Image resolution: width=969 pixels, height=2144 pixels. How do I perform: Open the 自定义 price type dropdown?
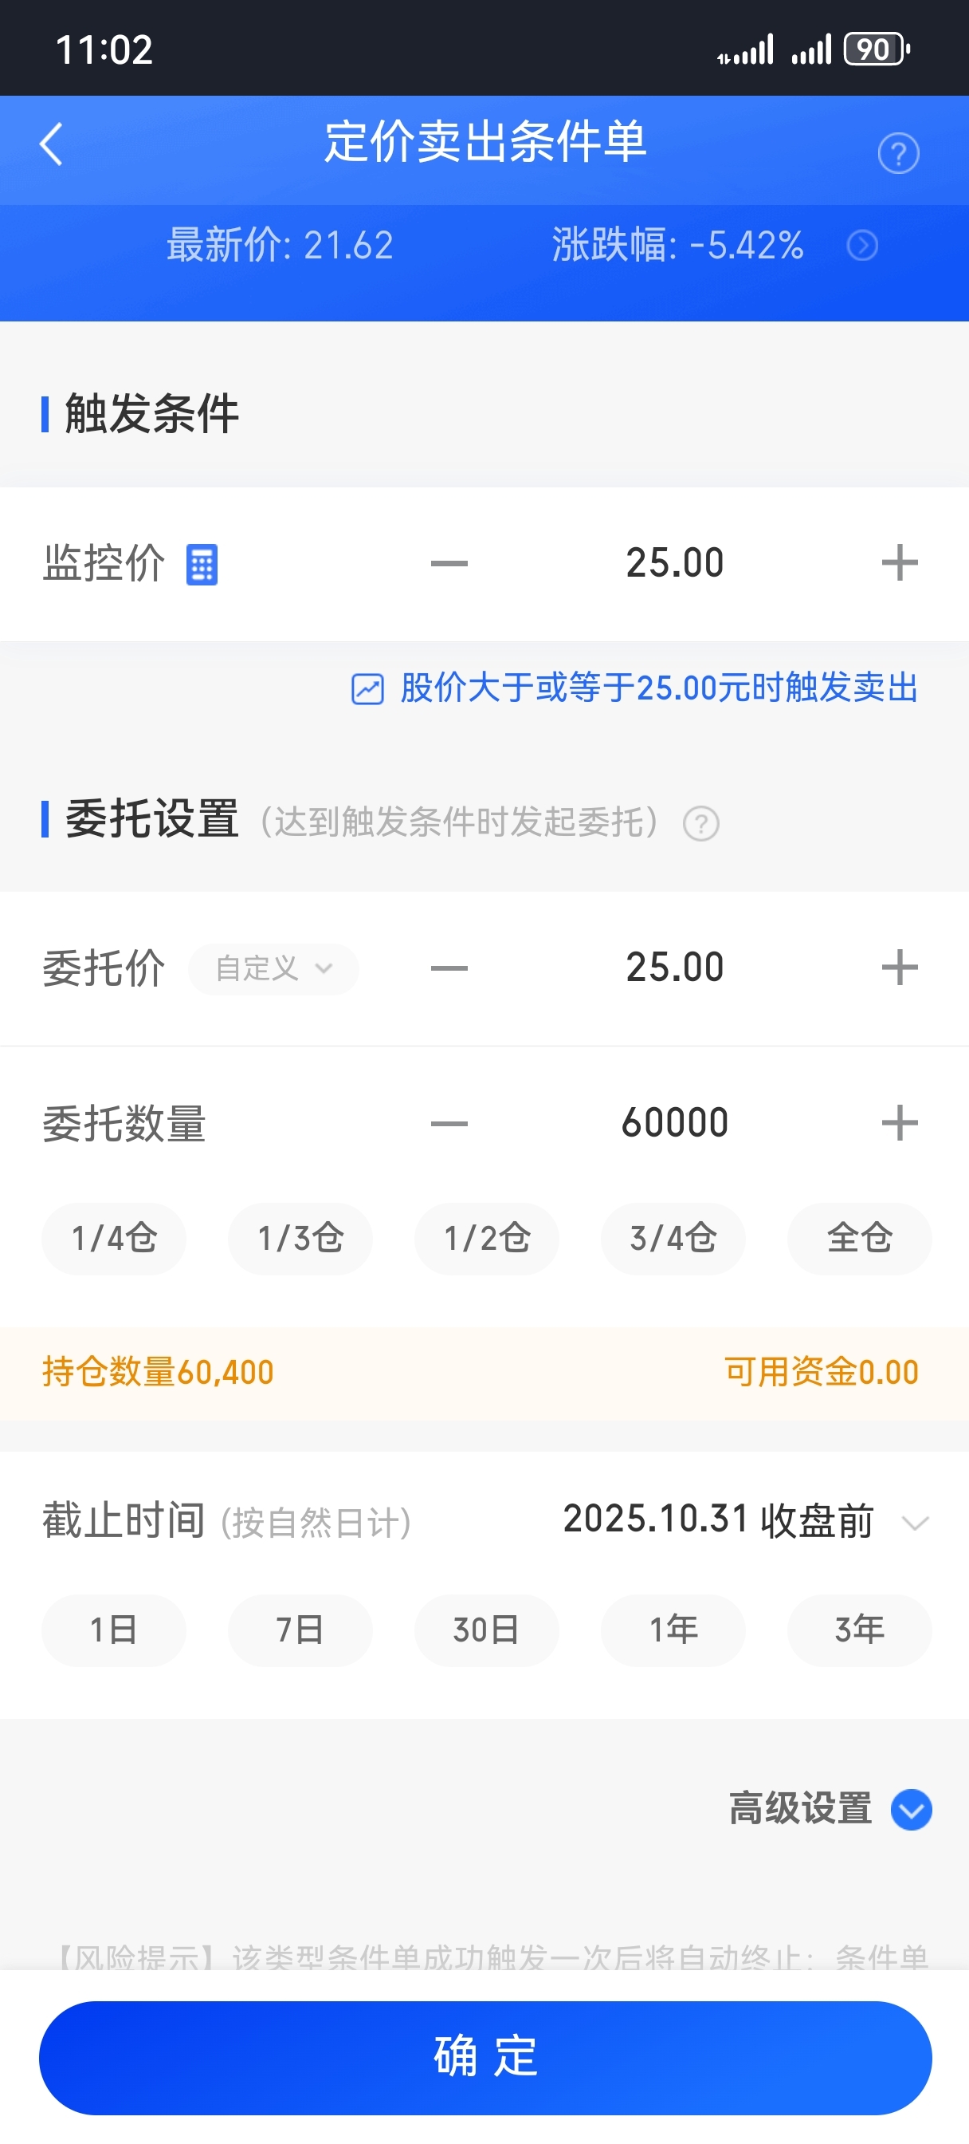click(273, 969)
